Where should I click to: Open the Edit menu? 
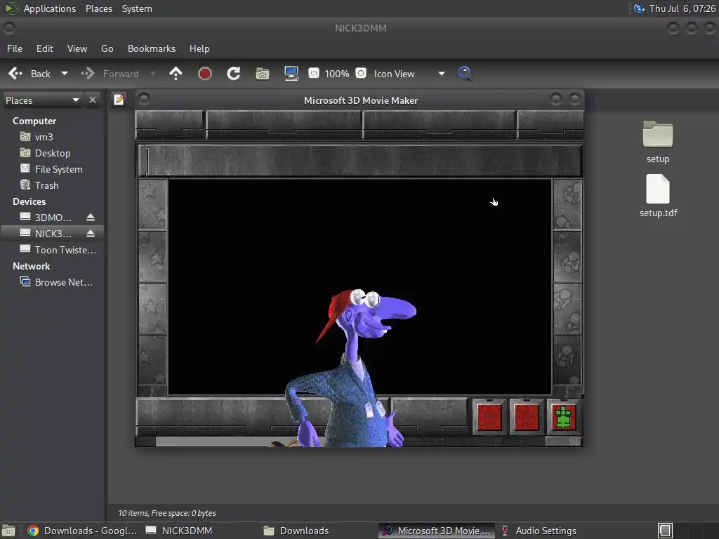pos(45,48)
